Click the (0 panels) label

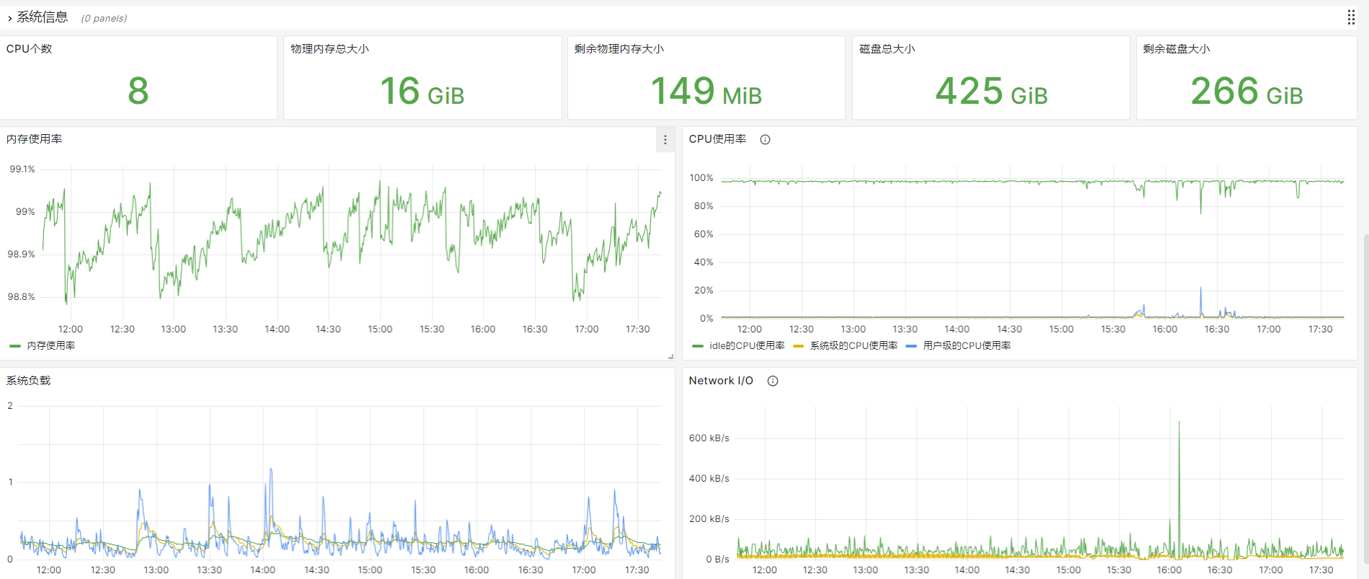104,18
